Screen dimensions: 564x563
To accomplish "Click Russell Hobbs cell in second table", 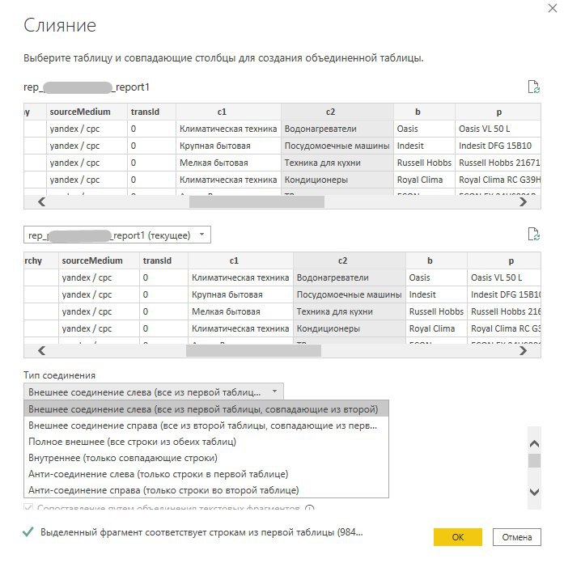I will point(436,311).
